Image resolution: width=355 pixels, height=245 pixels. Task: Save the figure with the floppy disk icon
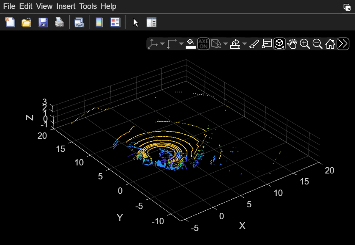(x=43, y=22)
